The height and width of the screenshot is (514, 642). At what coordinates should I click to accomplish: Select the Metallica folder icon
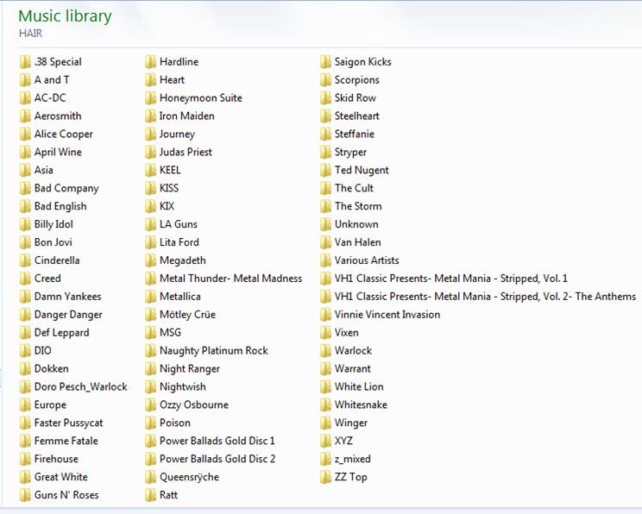150,297
